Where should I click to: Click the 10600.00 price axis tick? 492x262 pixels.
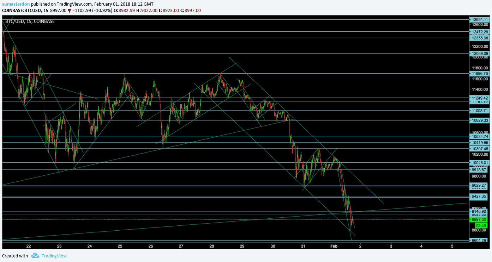tap(480, 133)
